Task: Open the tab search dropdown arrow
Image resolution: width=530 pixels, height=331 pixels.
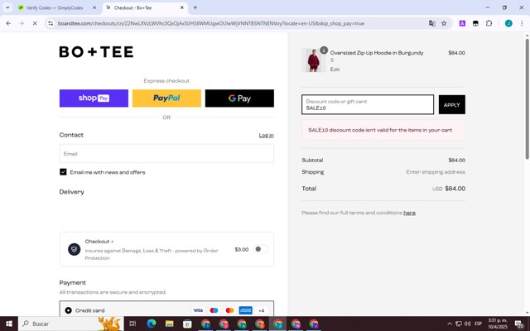Action: click(x=7, y=7)
